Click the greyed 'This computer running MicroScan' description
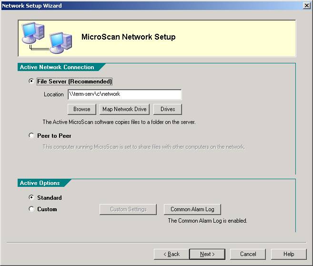Screen dimensions: 313x266 (x=144, y=147)
